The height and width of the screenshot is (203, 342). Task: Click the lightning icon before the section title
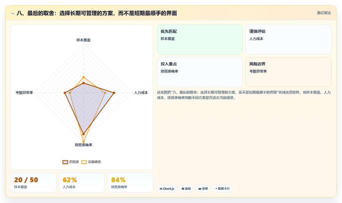[x=13, y=13]
